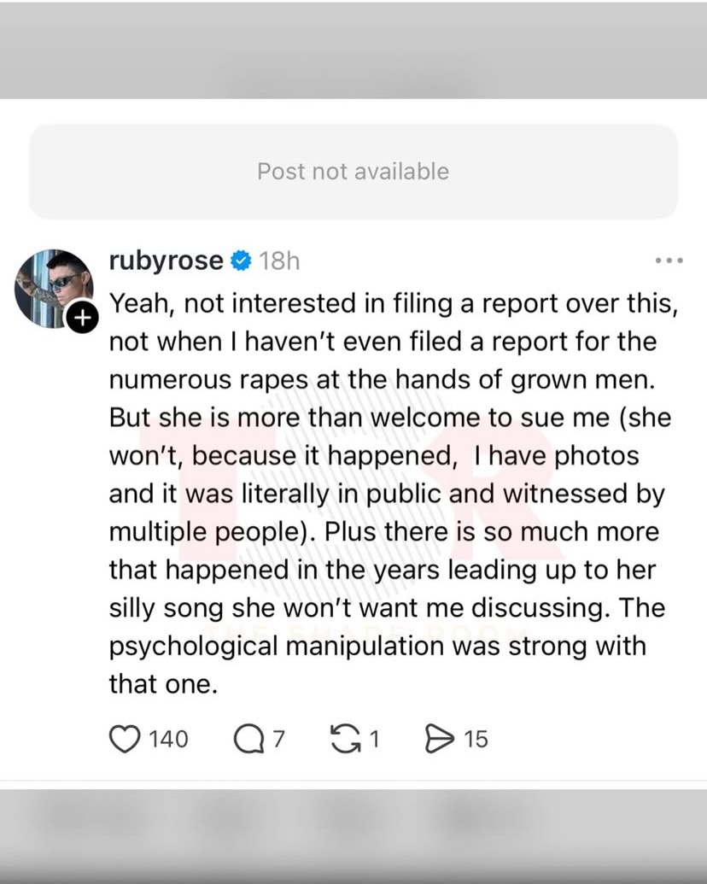
Task: Open the repost count showing 1
Action: (x=373, y=739)
